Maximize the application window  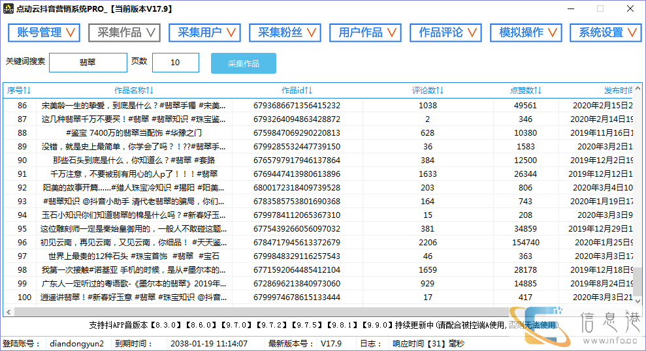(600, 9)
